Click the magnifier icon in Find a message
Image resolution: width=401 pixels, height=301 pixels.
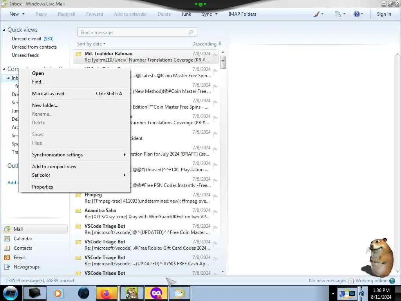pyautogui.click(x=191, y=32)
